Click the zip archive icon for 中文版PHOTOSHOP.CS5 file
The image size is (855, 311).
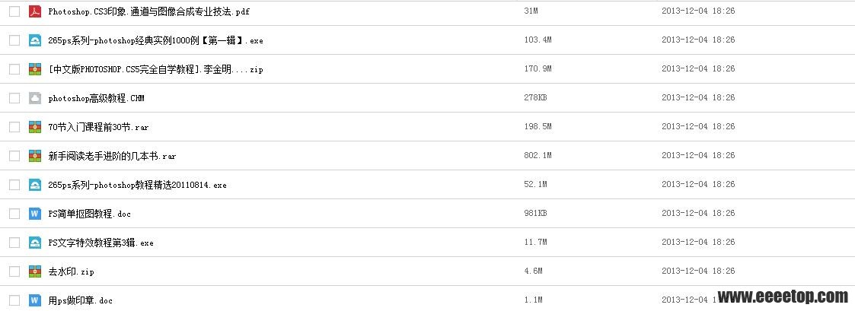click(35, 69)
